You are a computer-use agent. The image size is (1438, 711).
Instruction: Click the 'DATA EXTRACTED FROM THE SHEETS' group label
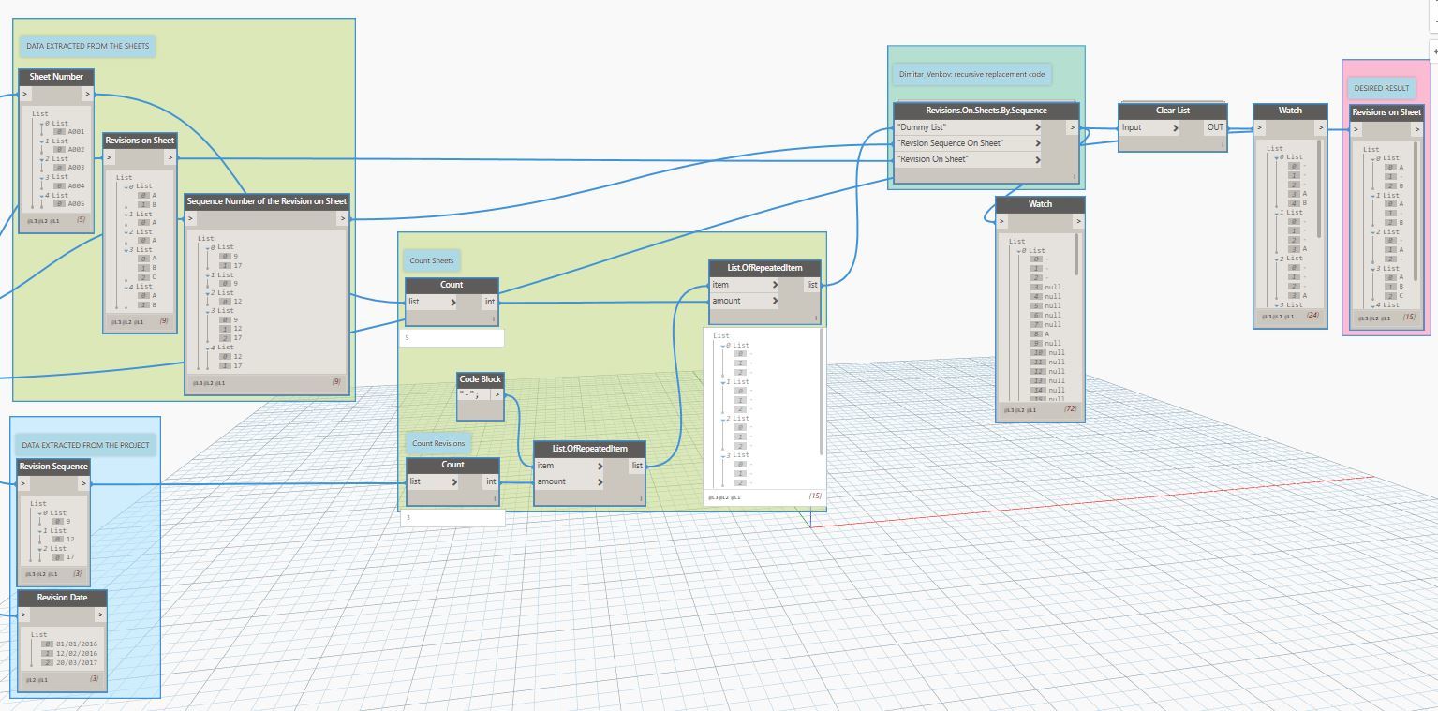(x=87, y=46)
